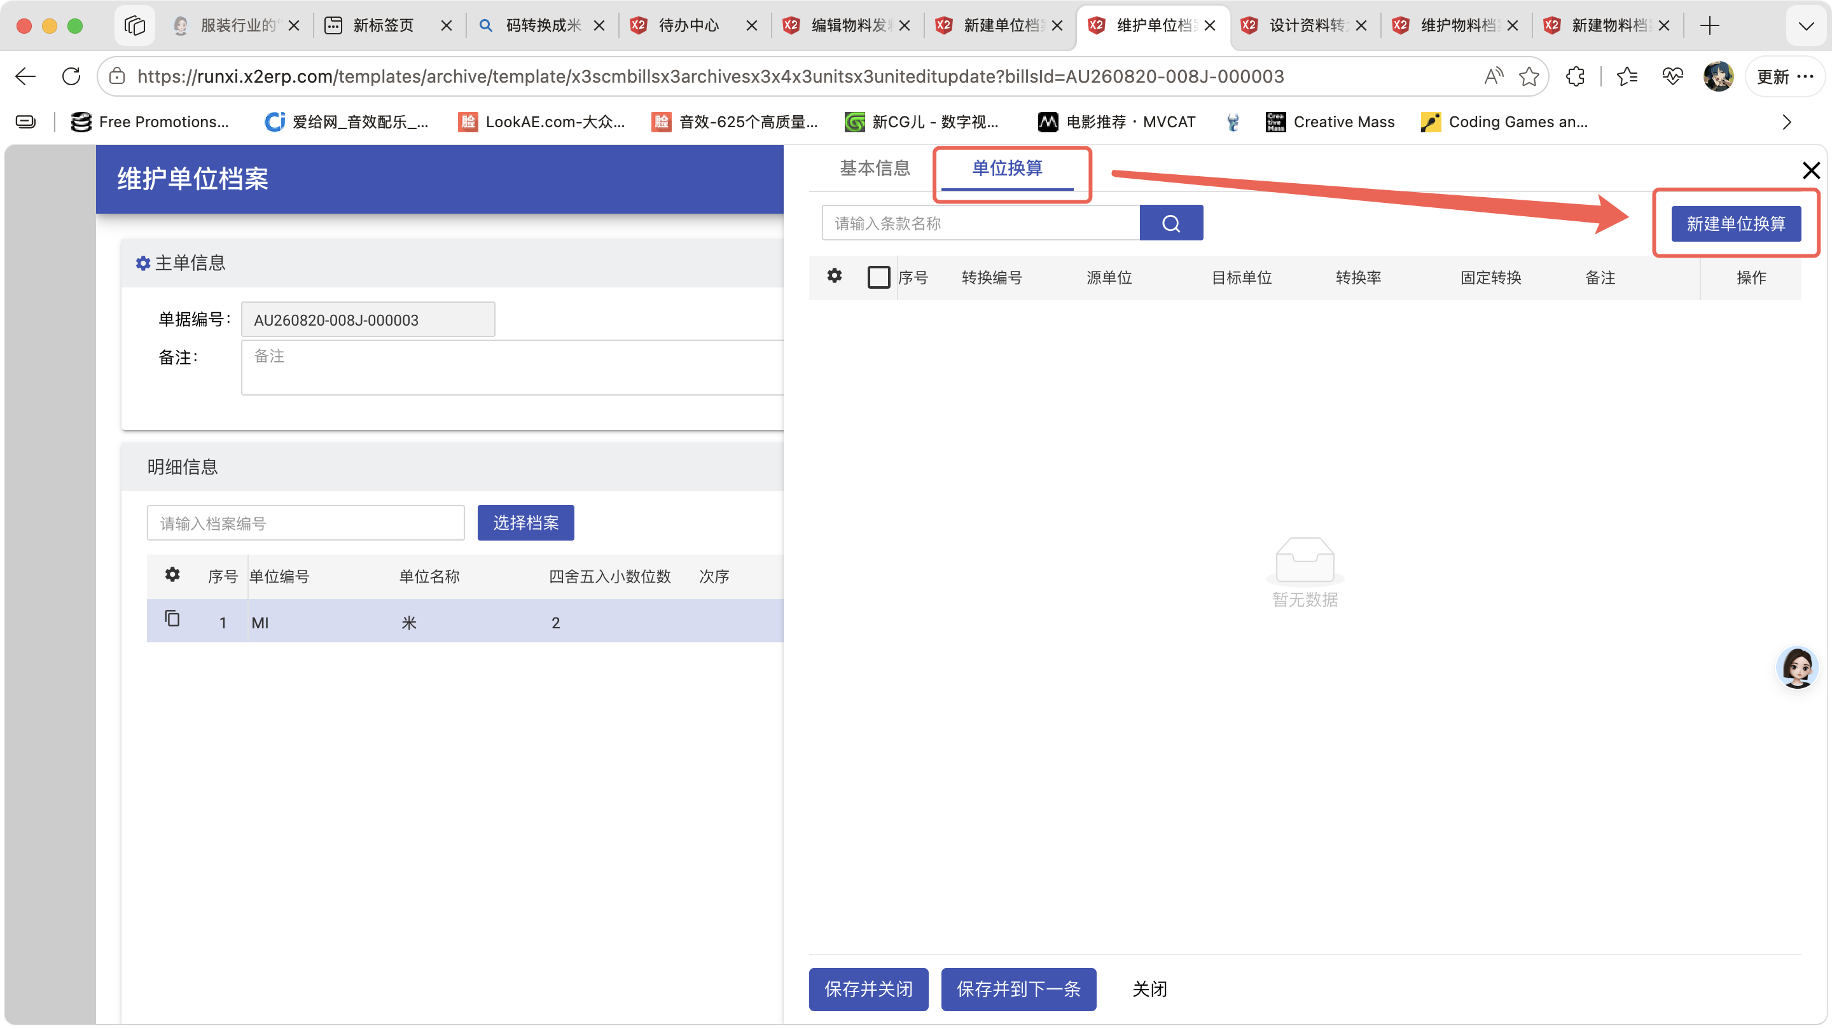The image size is (1832, 1029).
Task: Open browser essentials heartbeat icon
Action: 1673,77
